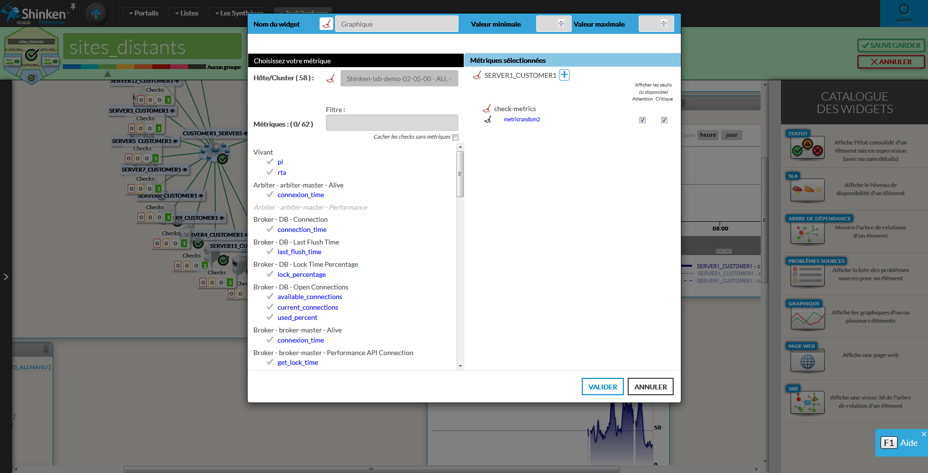Clear widget name with the broom icon
928x473 pixels.
coord(326,24)
